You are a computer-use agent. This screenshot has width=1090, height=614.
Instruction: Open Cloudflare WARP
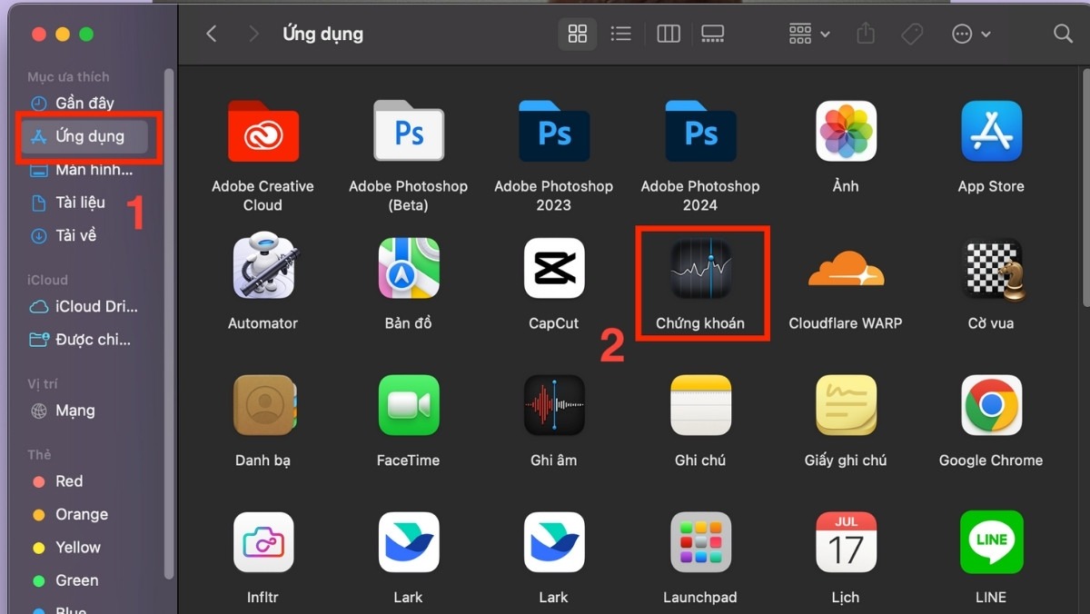point(846,270)
